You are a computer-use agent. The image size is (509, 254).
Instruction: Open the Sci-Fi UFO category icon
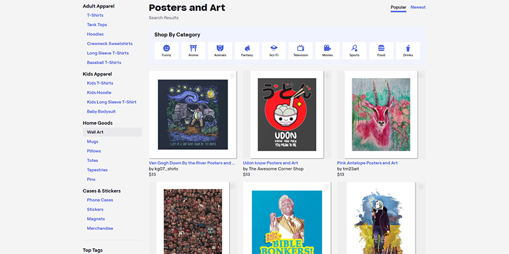tap(274, 48)
